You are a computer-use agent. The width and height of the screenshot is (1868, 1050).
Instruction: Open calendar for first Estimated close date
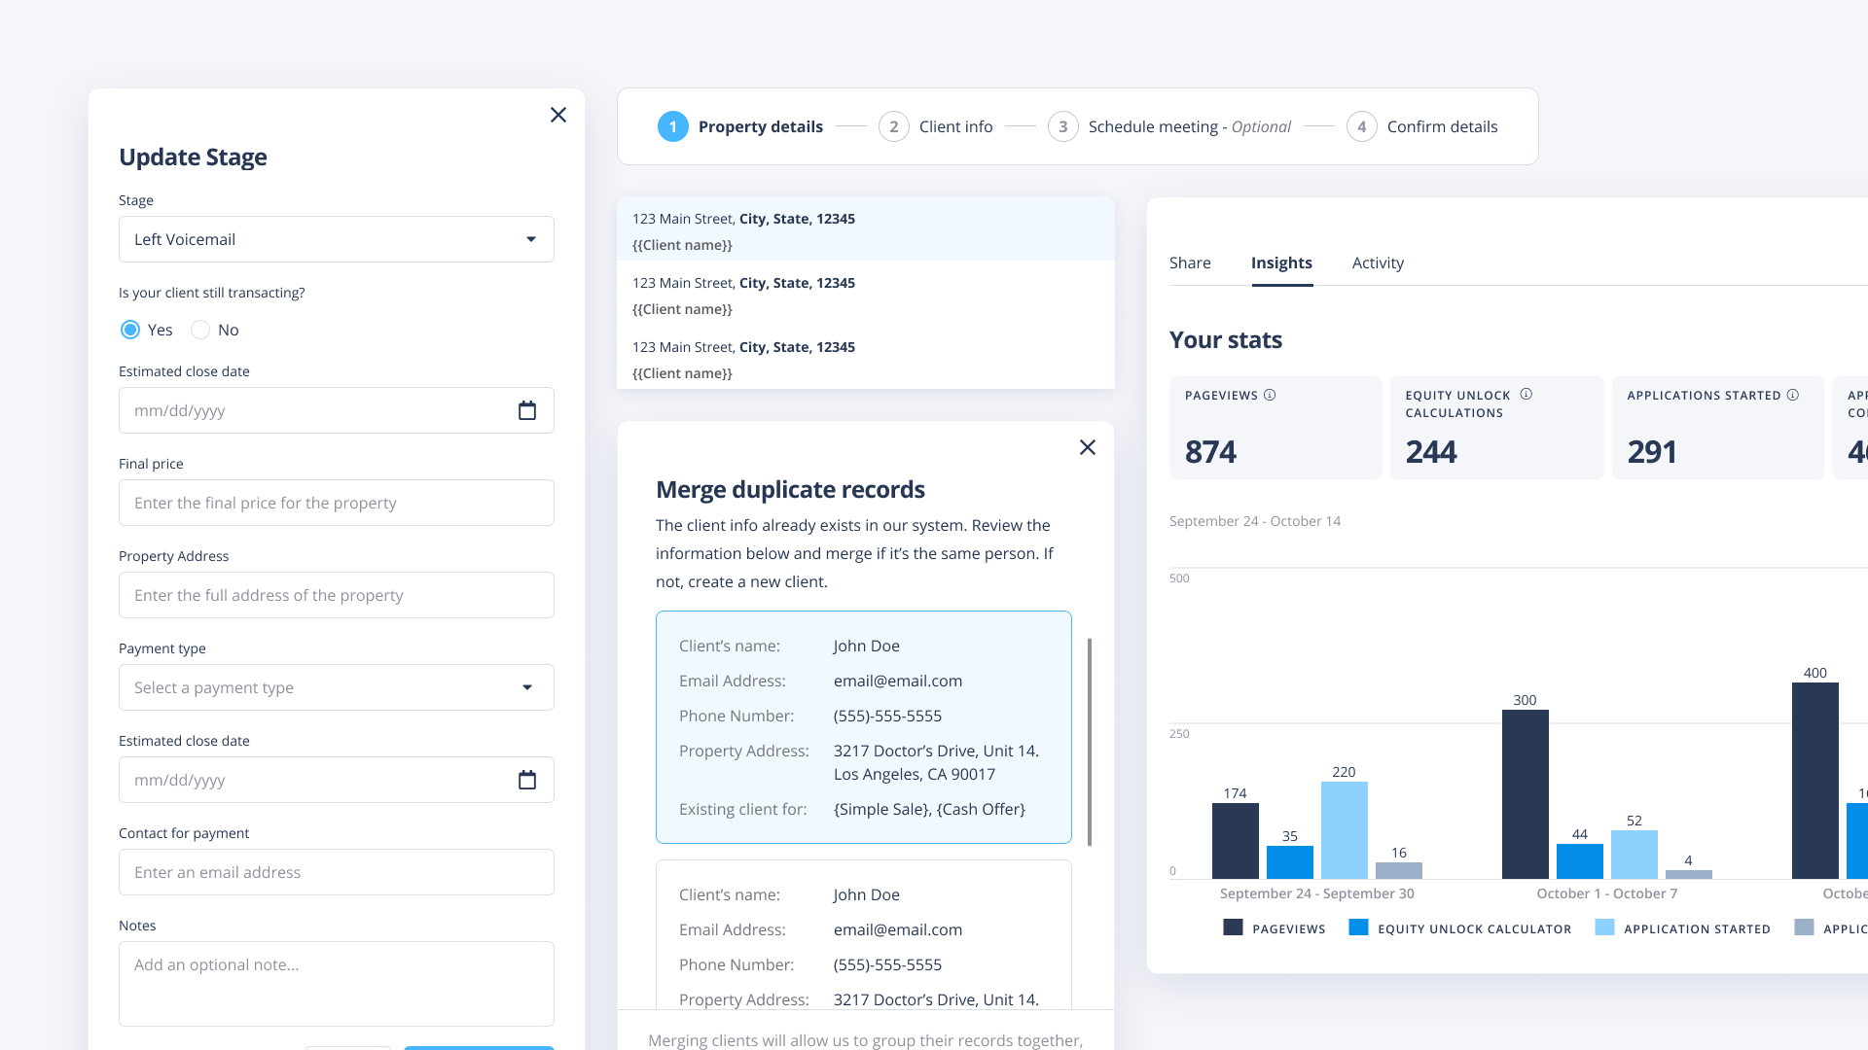[526, 410]
